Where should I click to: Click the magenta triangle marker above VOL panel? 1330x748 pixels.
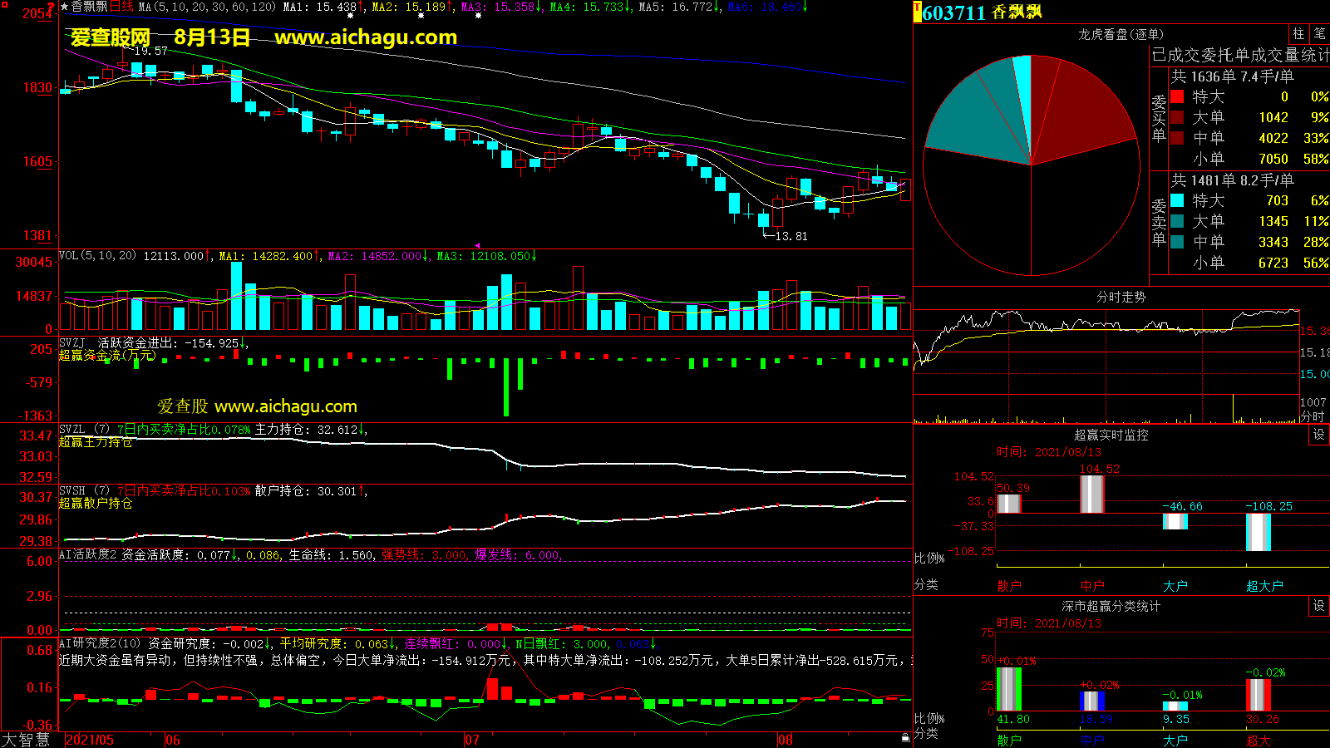[x=477, y=245]
